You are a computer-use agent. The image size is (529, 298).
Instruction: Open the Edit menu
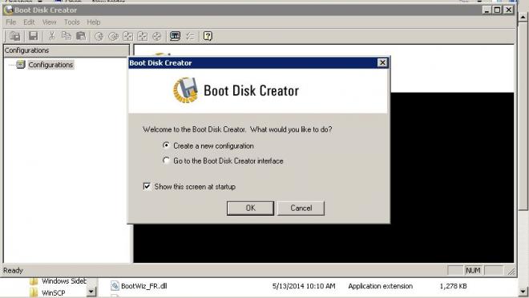coord(29,22)
